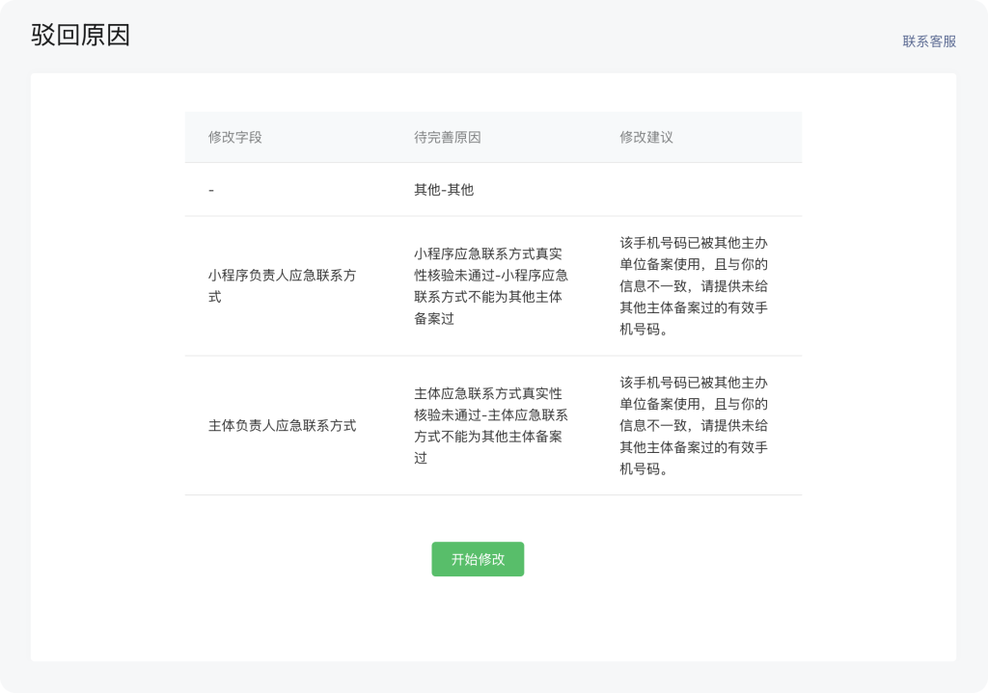Click the 联系客服 link
The width and height of the screenshot is (988, 693).
929,41
